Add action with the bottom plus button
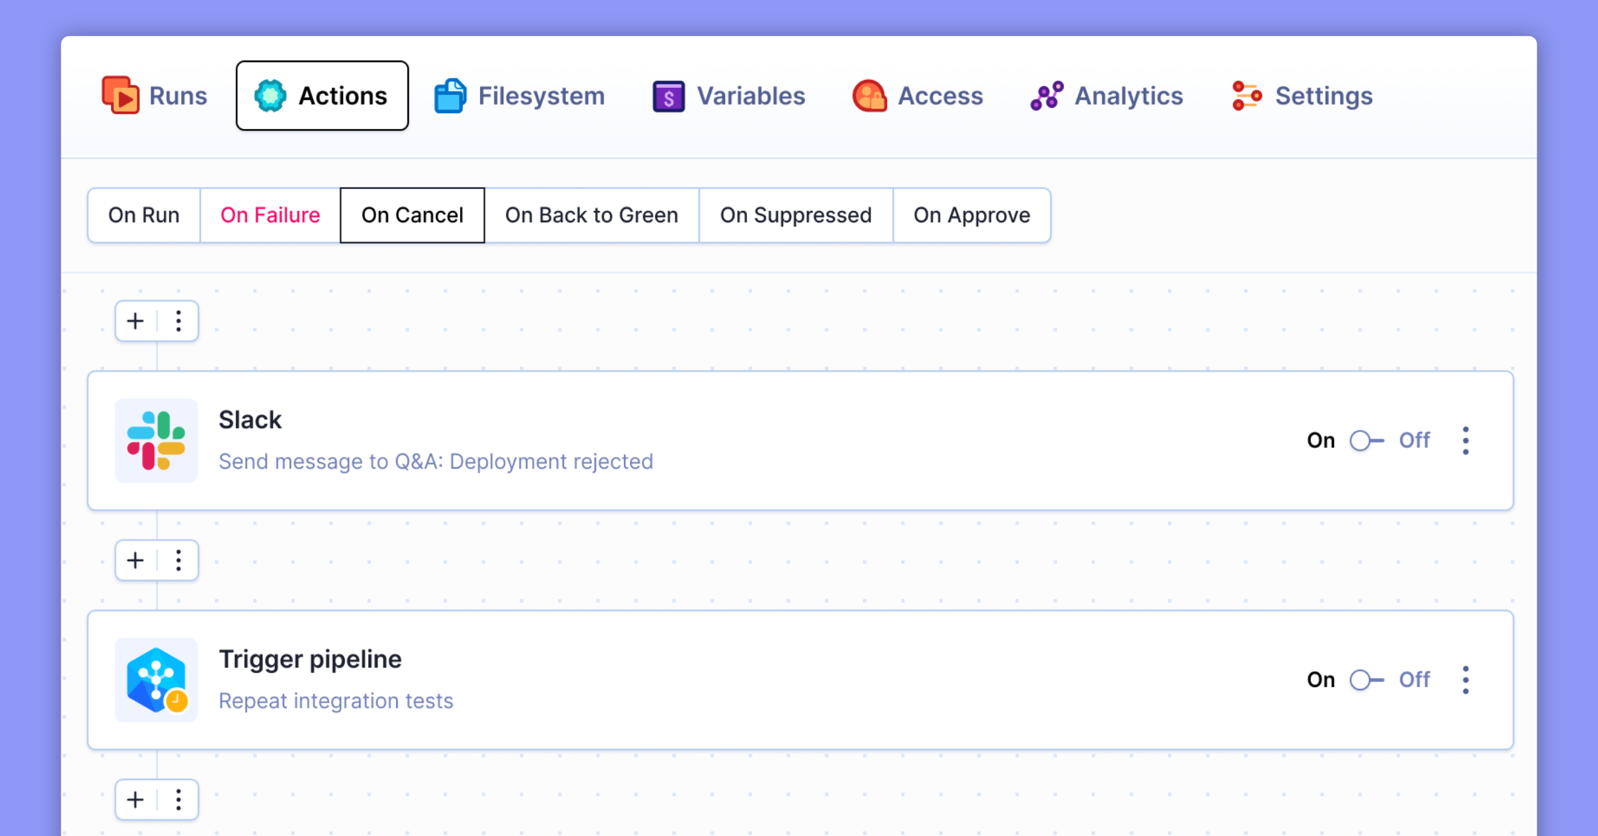This screenshot has width=1598, height=836. [135, 799]
